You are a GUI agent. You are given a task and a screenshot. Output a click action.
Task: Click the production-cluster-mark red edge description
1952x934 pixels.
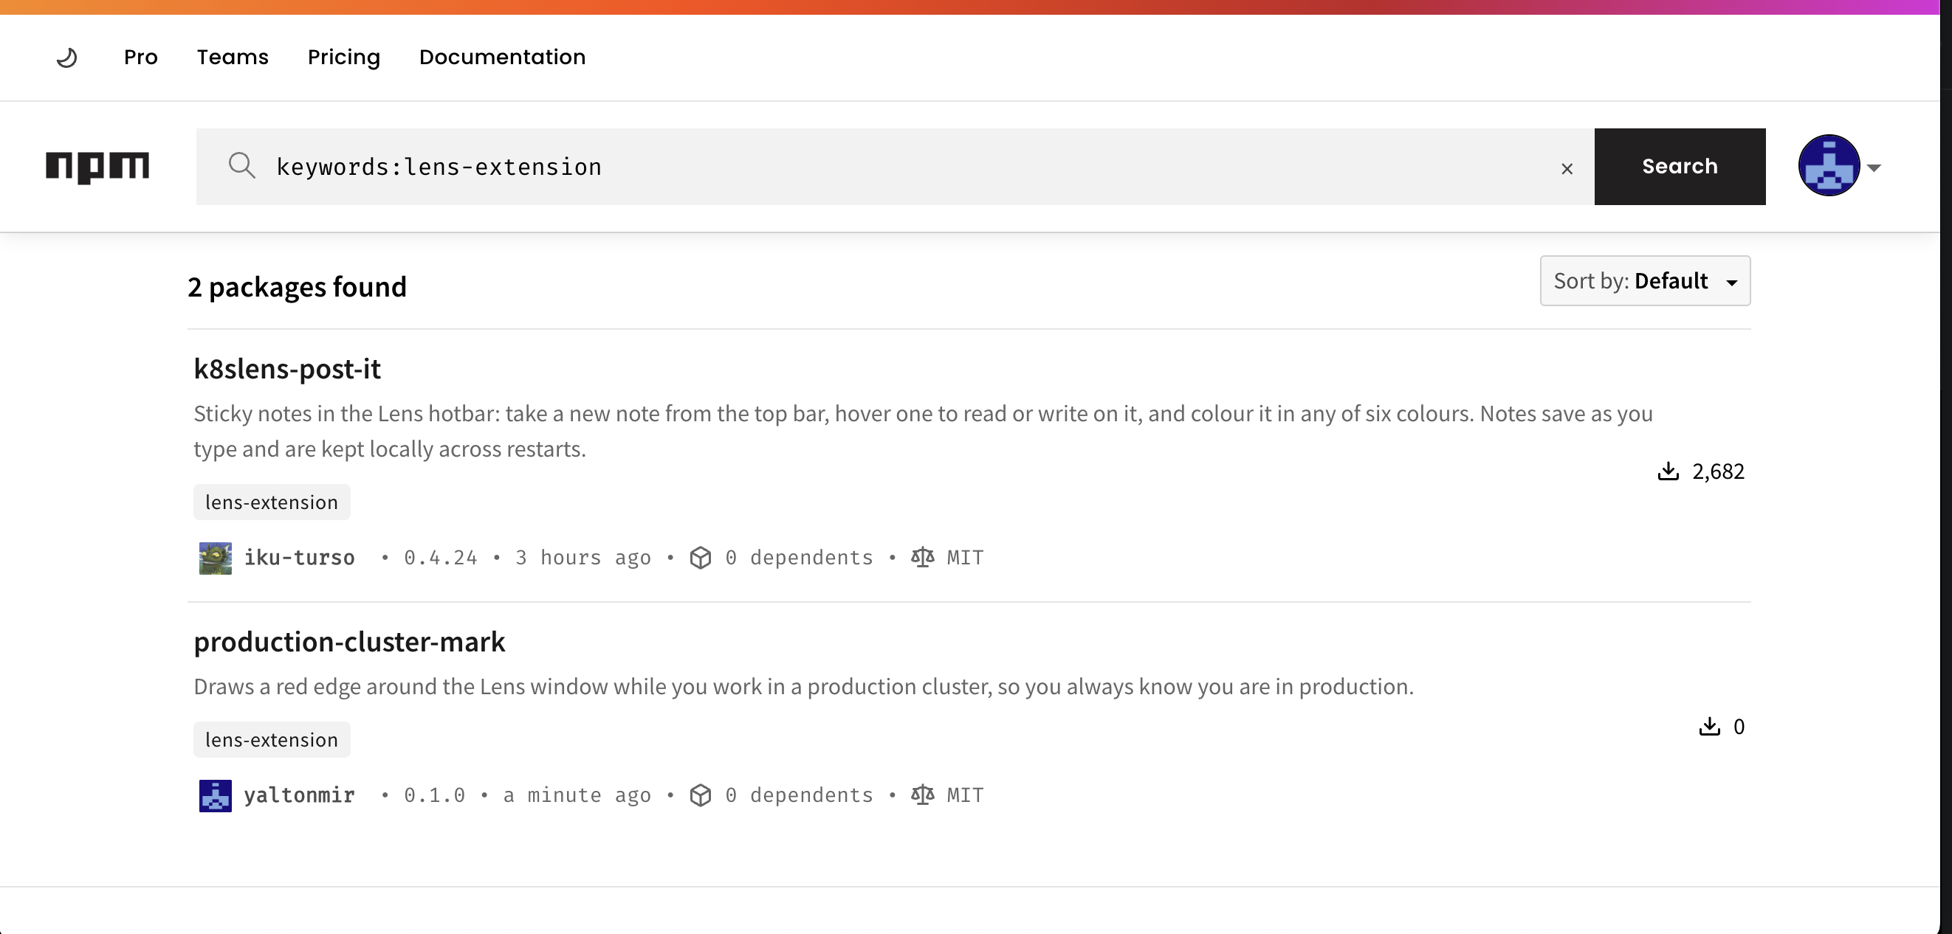coord(803,686)
